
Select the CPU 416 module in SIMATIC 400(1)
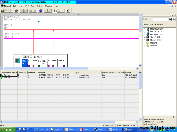[25, 63]
